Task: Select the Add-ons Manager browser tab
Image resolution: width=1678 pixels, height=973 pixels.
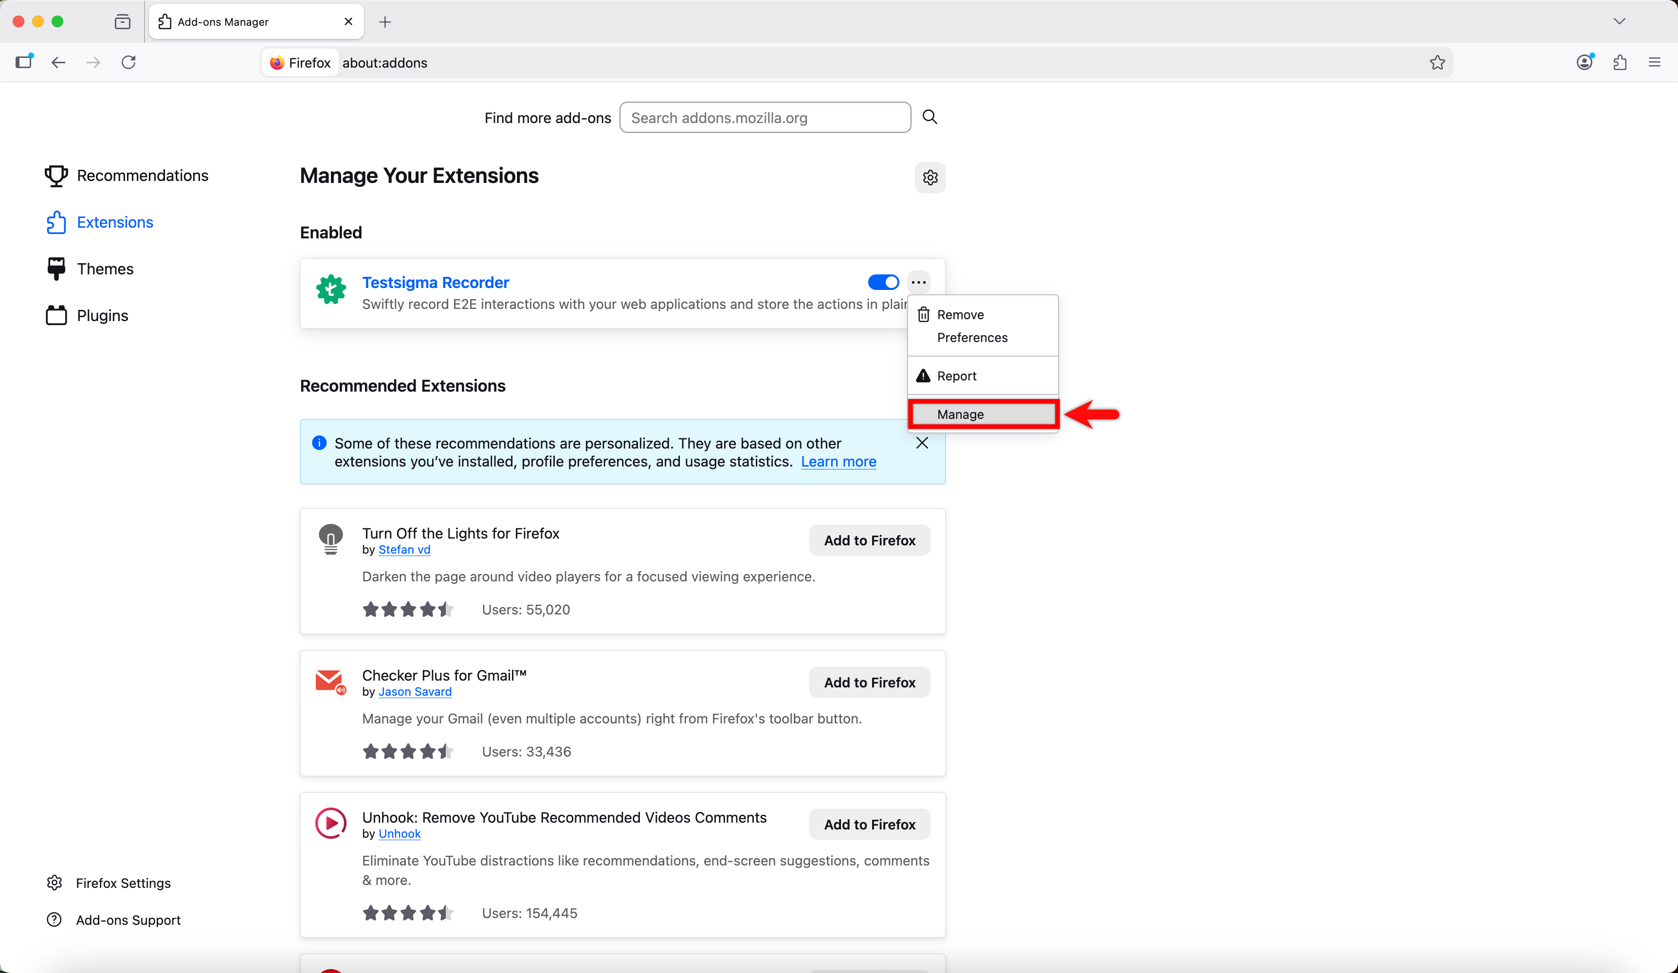Action: [256, 22]
